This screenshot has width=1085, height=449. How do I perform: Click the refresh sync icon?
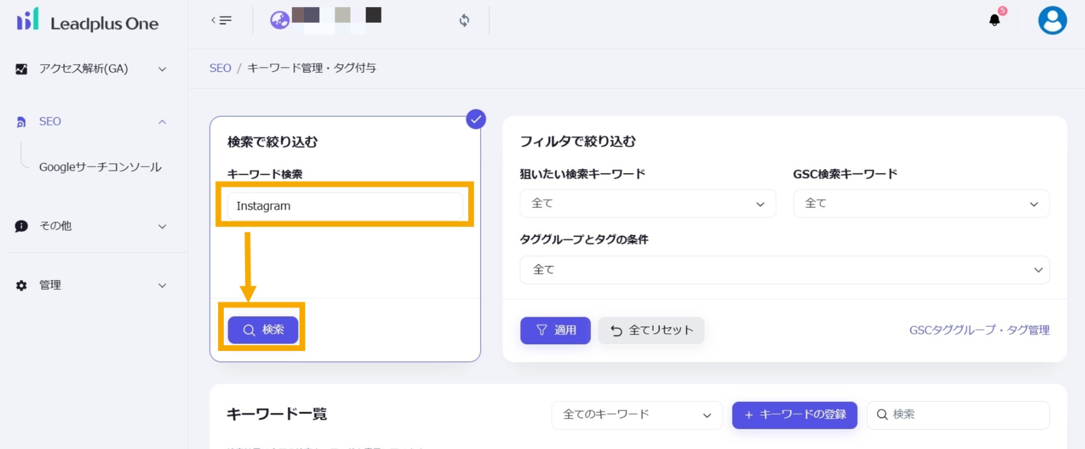(x=464, y=20)
